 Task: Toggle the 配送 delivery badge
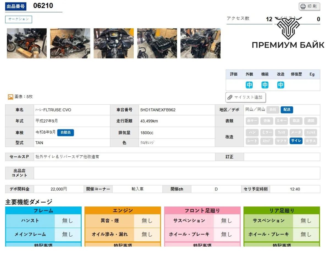[x=287, y=110]
